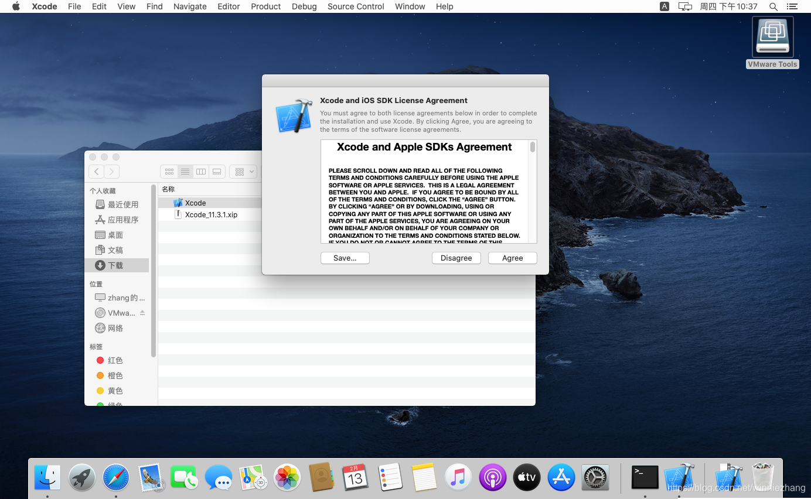The height and width of the screenshot is (499, 811).
Task: Open the Xcode application menu
Action: pos(45,6)
